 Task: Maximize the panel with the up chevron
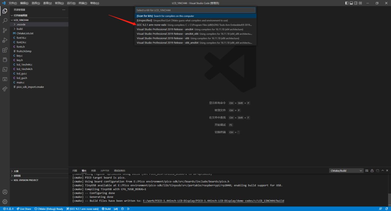tap(383, 170)
